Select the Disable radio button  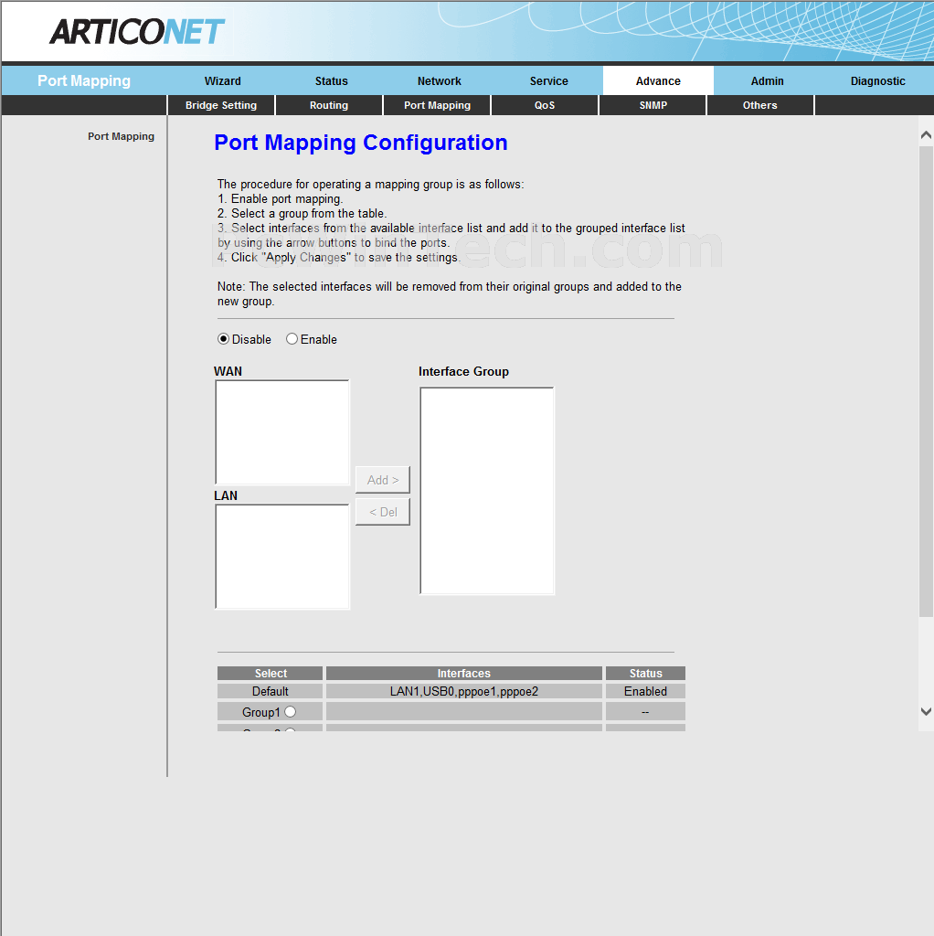point(223,339)
